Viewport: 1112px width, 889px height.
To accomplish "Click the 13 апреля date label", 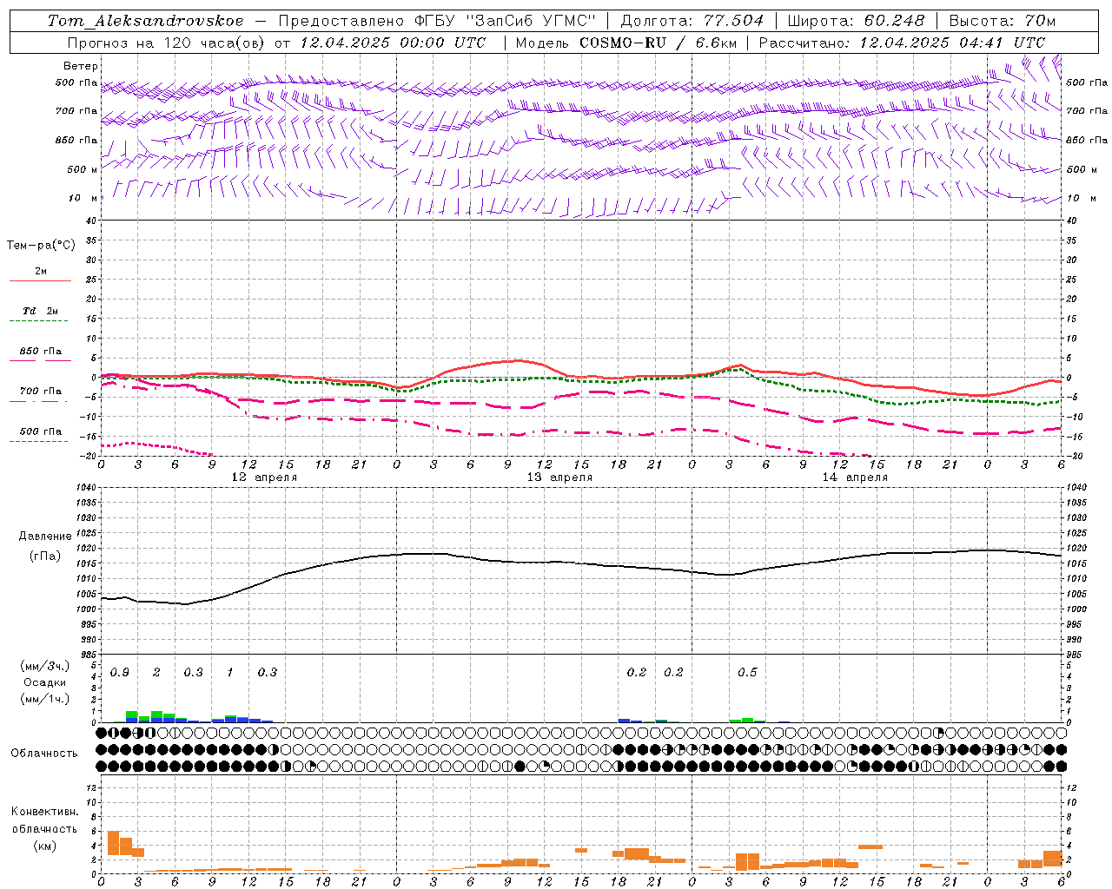I will click(x=559, y=477).
